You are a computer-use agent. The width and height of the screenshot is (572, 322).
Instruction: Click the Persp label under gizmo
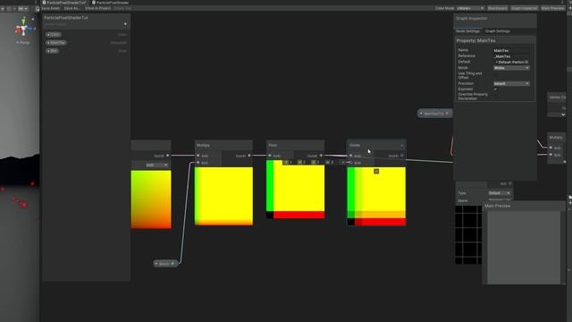click(23, 42)
